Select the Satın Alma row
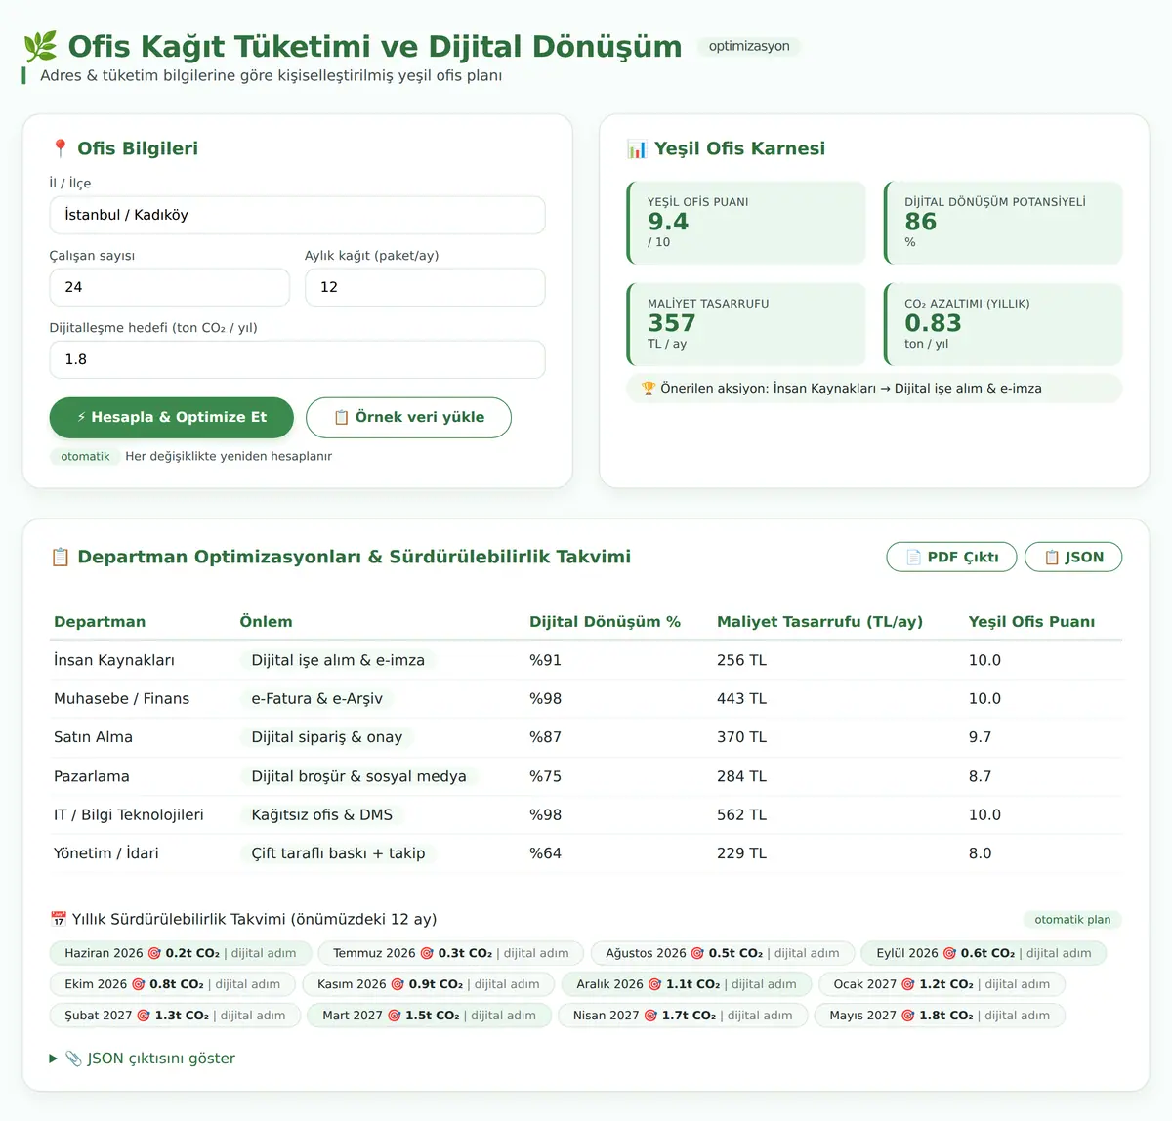 pyautogui.click(x=586, y=737)
